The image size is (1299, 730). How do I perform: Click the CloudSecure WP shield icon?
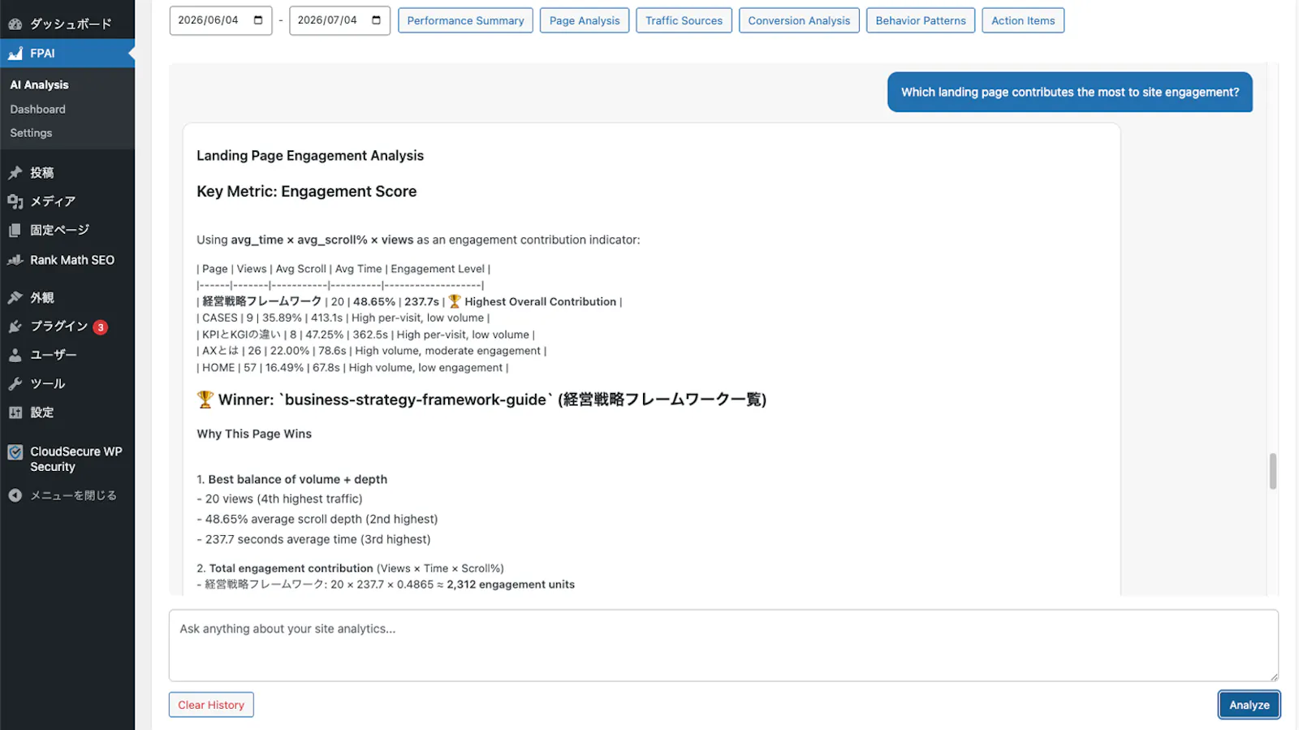[15, 452]
